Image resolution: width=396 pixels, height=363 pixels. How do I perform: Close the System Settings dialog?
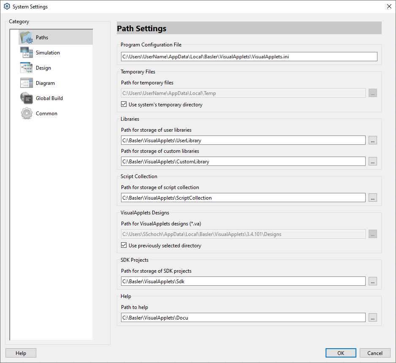389,6
